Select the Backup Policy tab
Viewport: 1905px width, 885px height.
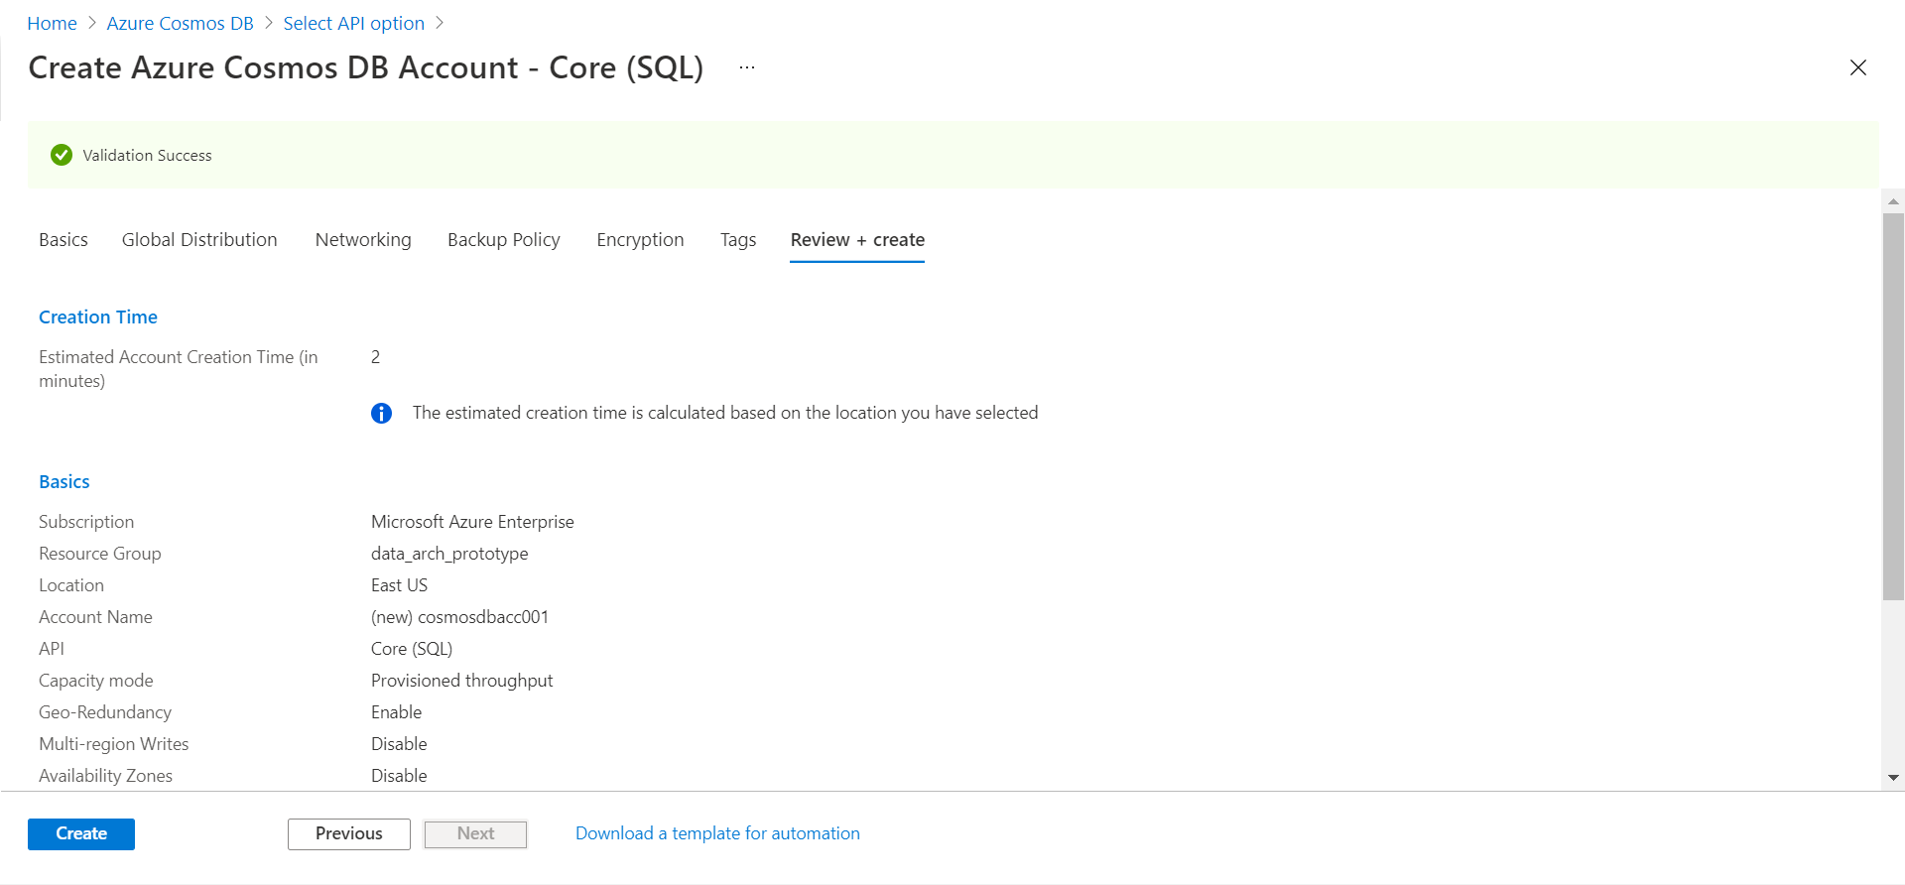coord(503,240)
